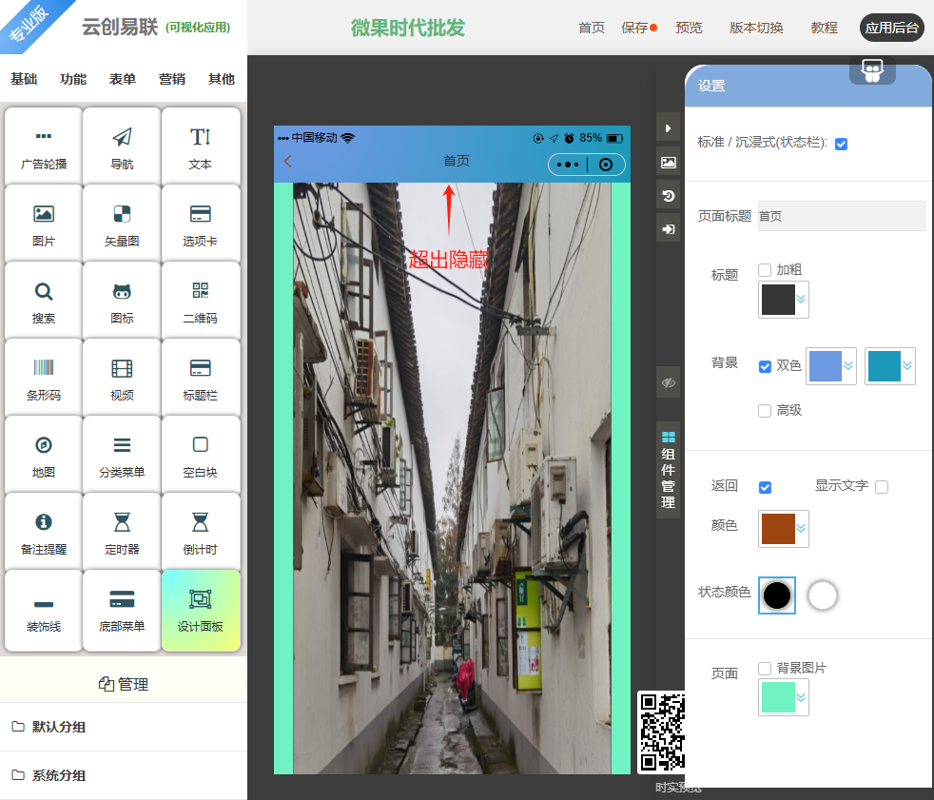Viewport: 934px width, 800px height.
Task: Expand the 系统分组 group
Action: coord(59,775)
